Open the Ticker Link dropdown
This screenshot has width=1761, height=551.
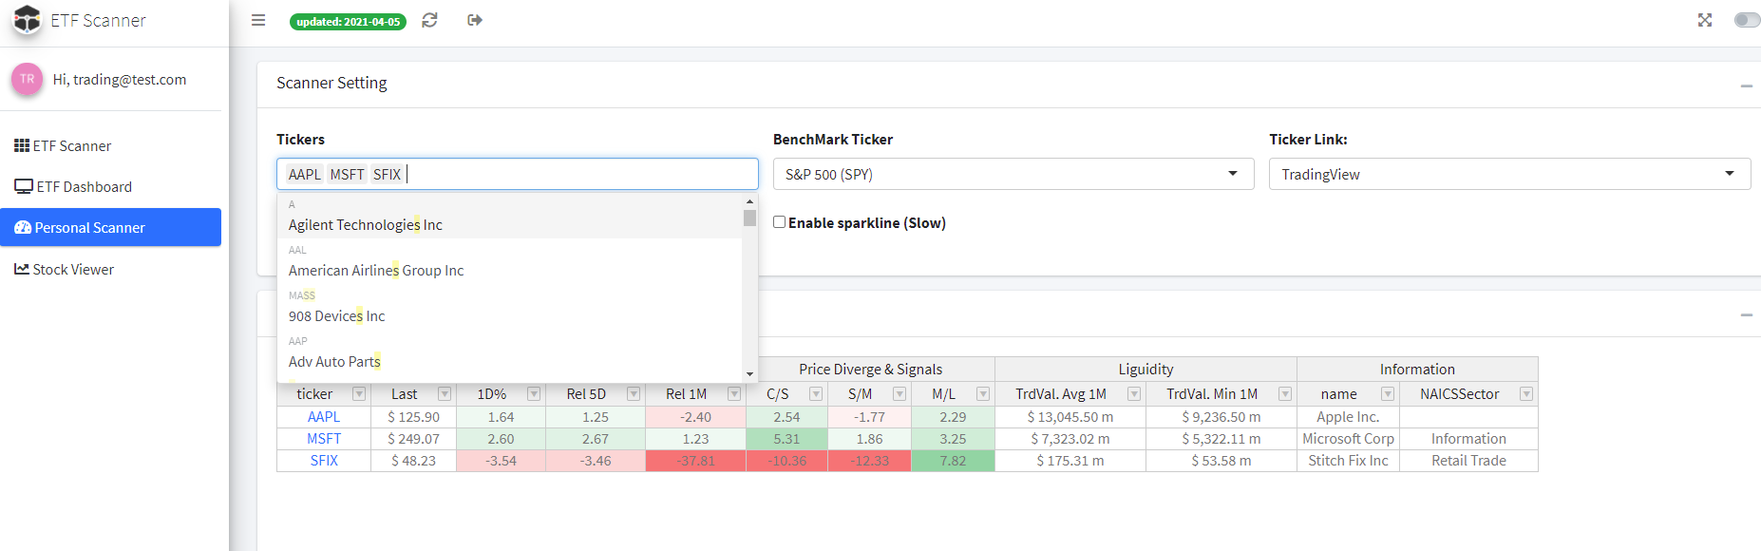[x=1509, y=174]
